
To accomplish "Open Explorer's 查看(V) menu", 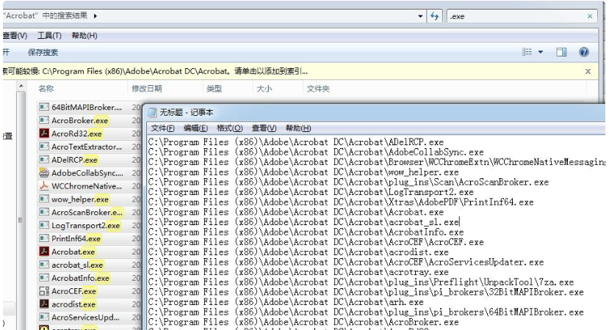I will tap(15, 36).
